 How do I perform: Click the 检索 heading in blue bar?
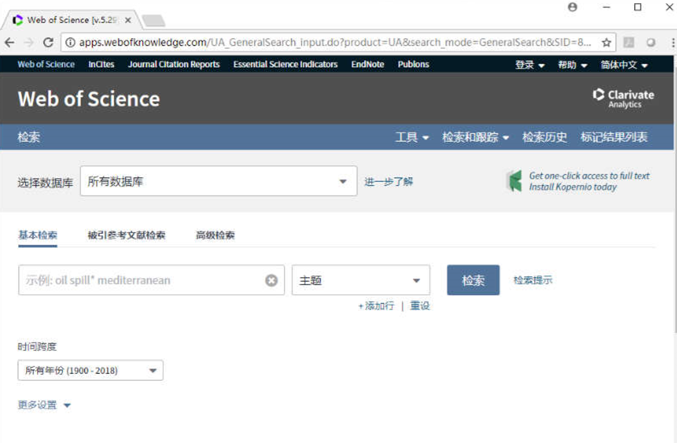[x=29, y=137]
